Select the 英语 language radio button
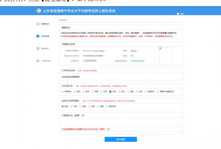This screenshot has width=221, height=149. (x=62, y=106)
